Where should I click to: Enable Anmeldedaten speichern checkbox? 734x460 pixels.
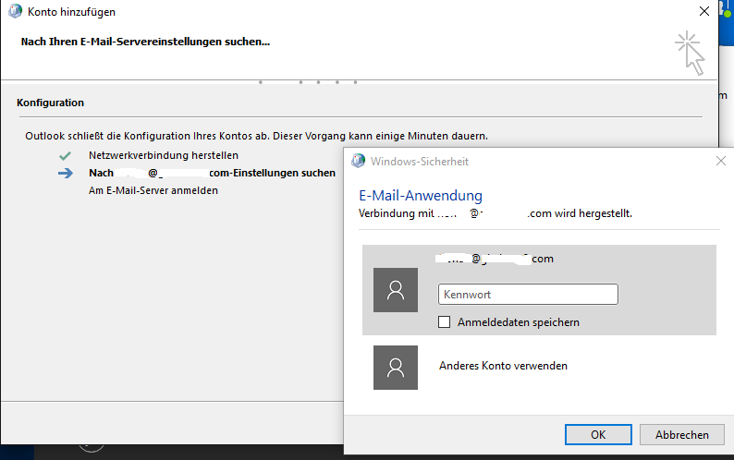coord(445,322)
